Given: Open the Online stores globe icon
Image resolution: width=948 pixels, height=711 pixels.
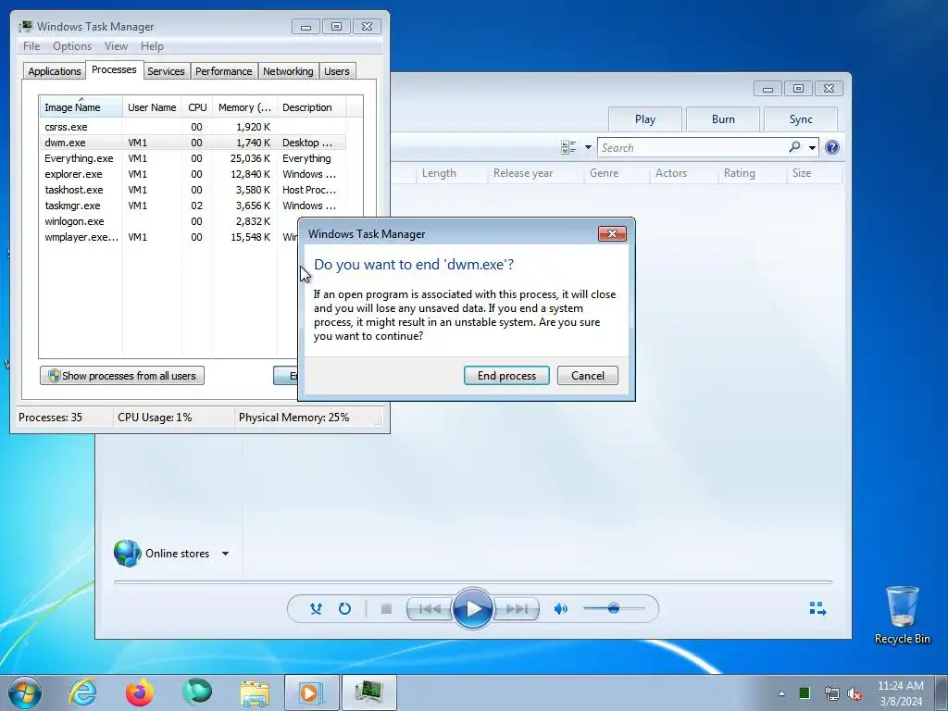Looking at the screenshot, I should click(x=127, y=554).
